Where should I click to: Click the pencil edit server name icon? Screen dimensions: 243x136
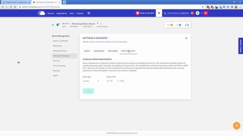pos(101,24)
